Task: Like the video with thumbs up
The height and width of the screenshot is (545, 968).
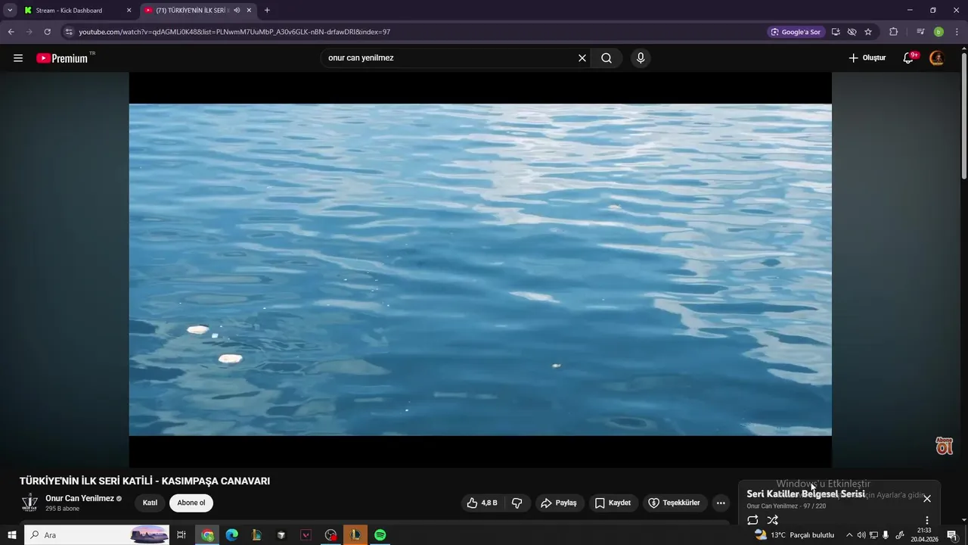Action: click(482, 503)
